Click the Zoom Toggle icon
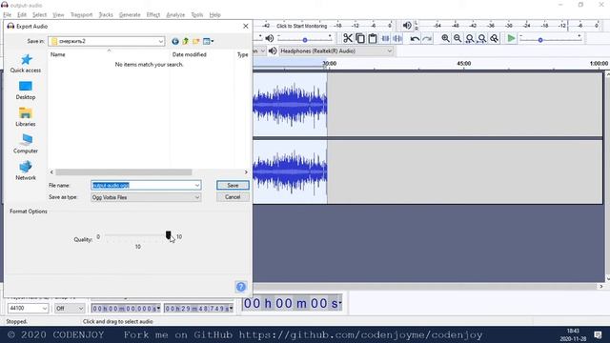 pos(494,38)
